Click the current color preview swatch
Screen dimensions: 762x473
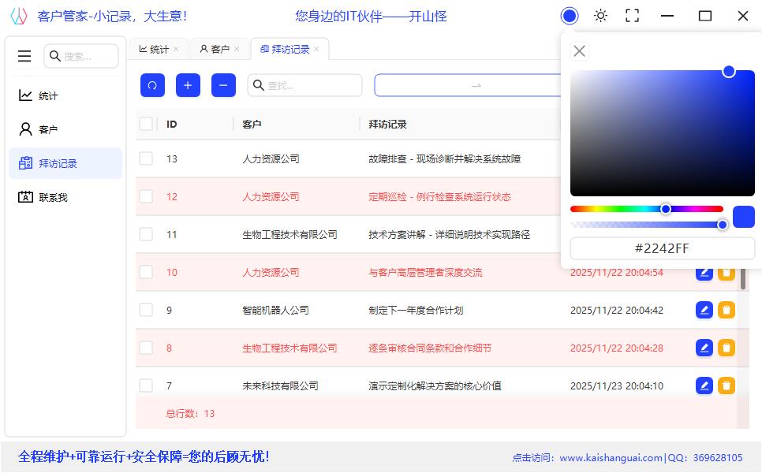click(x=744, y=217)
